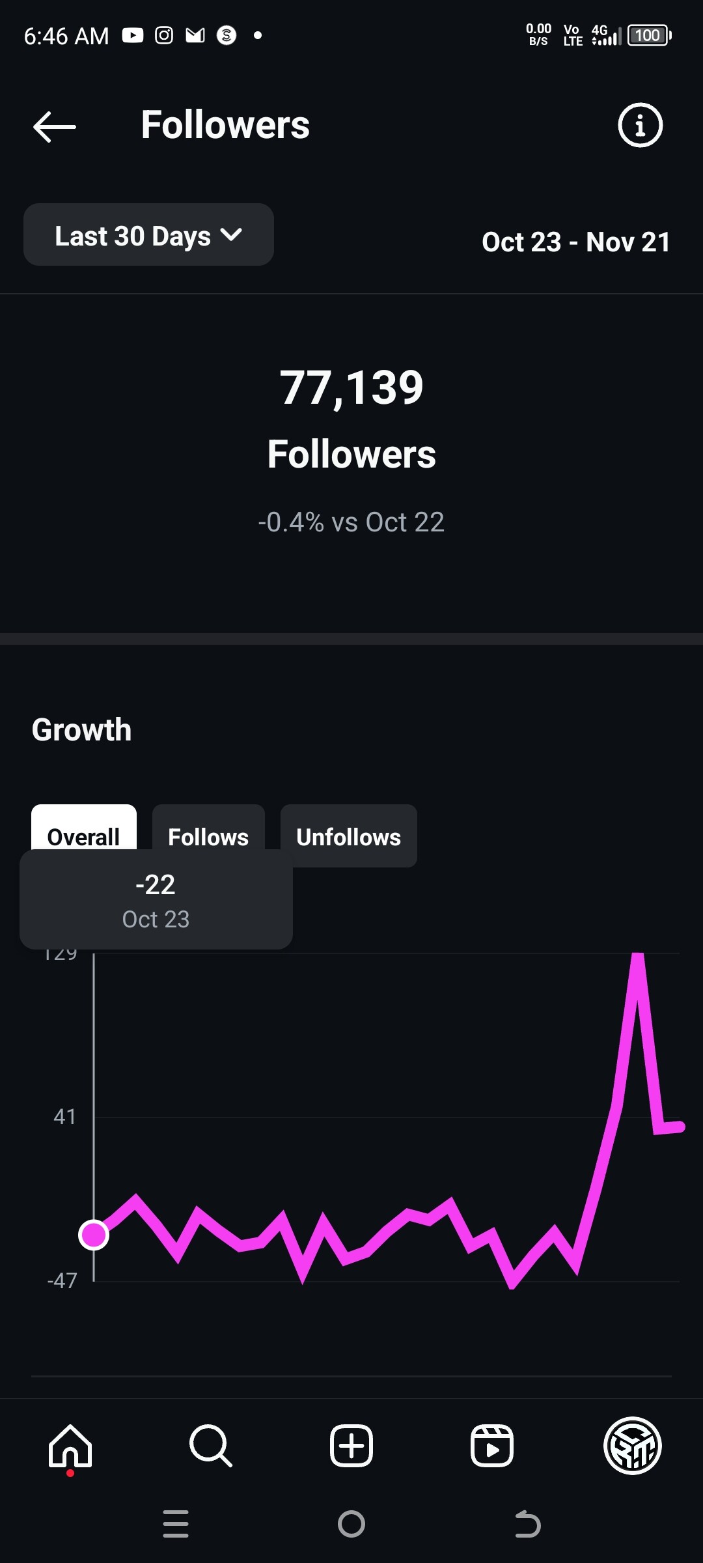This screenshot has width=703, height=1563.
Task: Open the Search magnifier icon
Action: click(210, 1446)
